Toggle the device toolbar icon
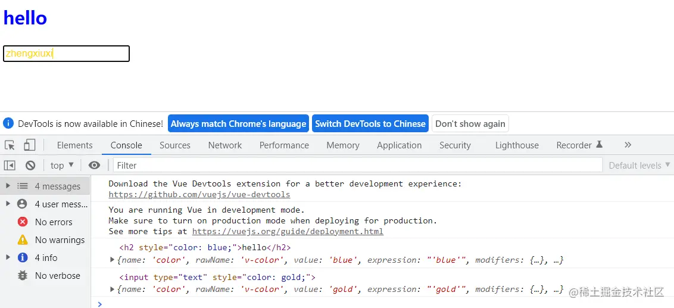 [29, 145]
